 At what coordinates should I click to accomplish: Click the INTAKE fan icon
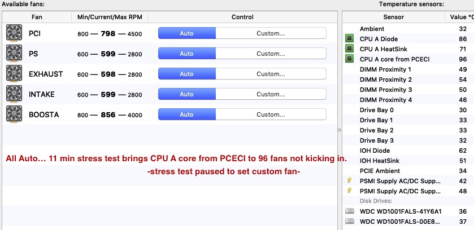coord(14,94)
